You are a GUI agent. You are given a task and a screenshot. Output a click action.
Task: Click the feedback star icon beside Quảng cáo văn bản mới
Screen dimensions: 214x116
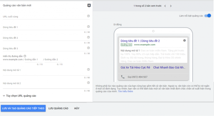pyautogui.click(x=89, y=5)
